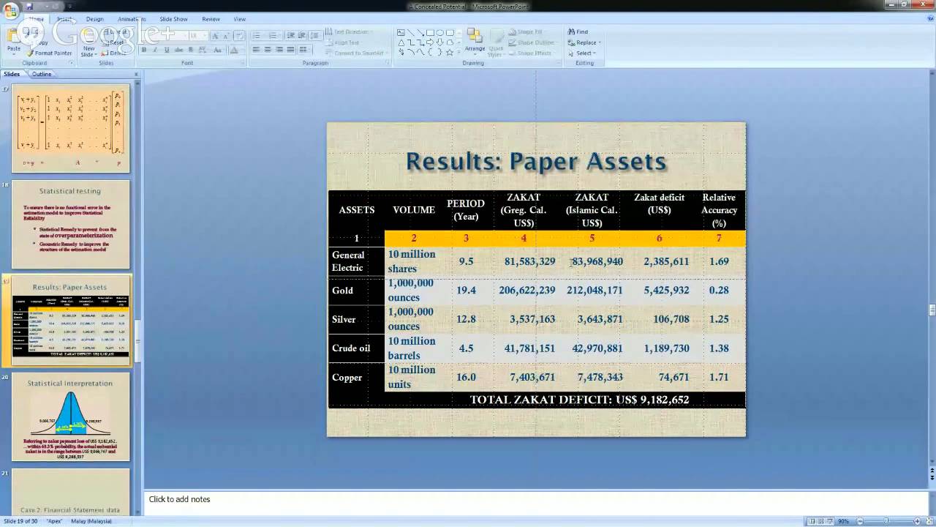Click the 90% zoom level

pyautogui.click(x=843, y=521)
